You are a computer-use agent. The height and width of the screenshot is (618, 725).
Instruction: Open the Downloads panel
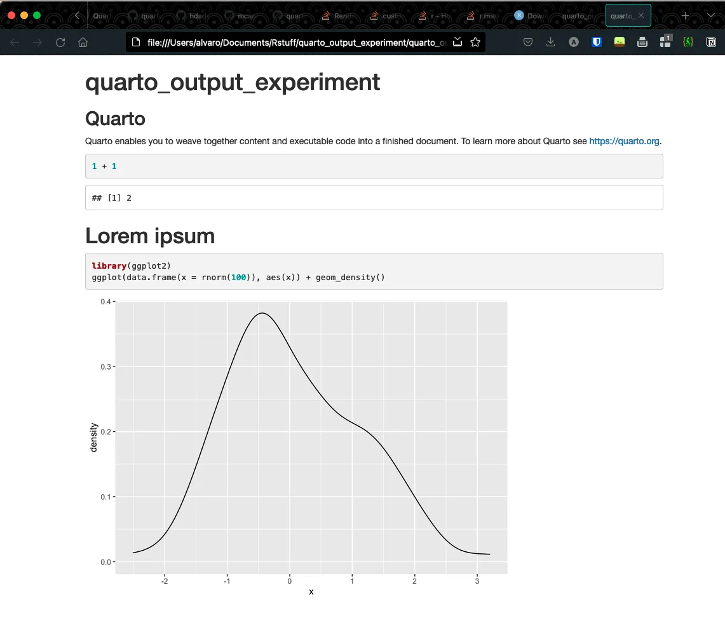pyautogui.click(x=550, y=43)
